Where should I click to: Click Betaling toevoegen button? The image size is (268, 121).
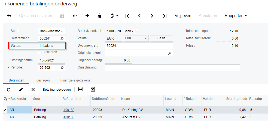tap(57, 89)
